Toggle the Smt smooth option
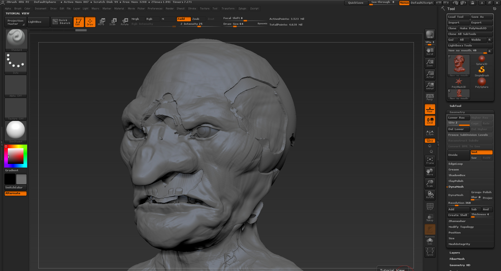The height and width of the screenshot is (271, 501). (x=481, y=152)
